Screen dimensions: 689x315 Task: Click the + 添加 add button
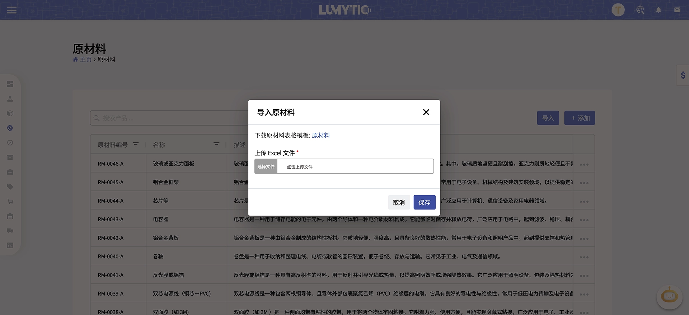tap(580, 118)
